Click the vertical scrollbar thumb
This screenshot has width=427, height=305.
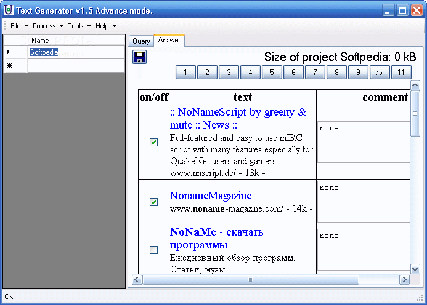415,113
